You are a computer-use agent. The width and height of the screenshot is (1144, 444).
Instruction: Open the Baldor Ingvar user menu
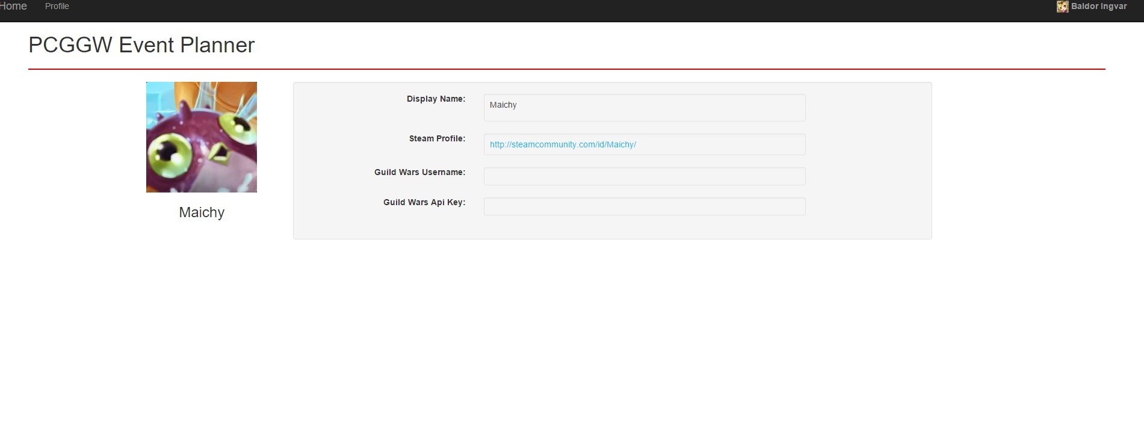pyautogui.click(x=1098, y=7)
